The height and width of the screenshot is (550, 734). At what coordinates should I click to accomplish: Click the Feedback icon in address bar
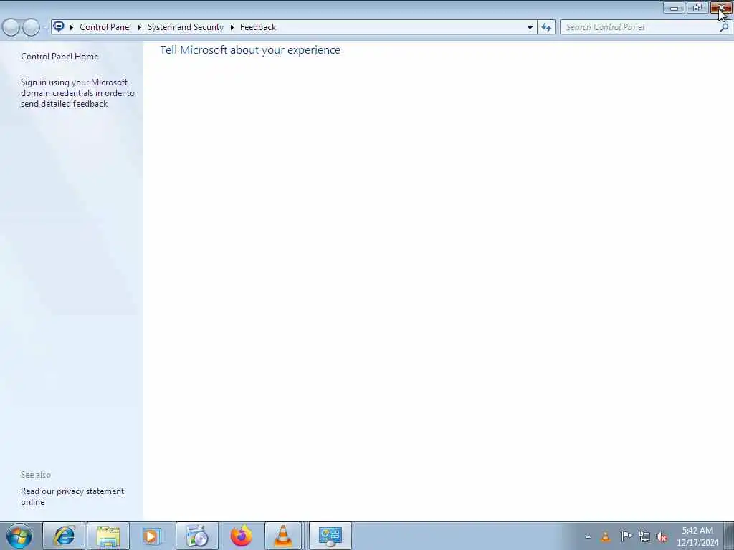tap(59, 26)
